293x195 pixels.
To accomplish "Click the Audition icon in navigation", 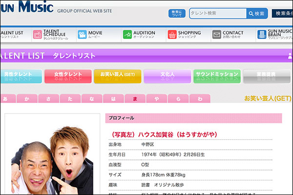I will (x=127, y=35).
